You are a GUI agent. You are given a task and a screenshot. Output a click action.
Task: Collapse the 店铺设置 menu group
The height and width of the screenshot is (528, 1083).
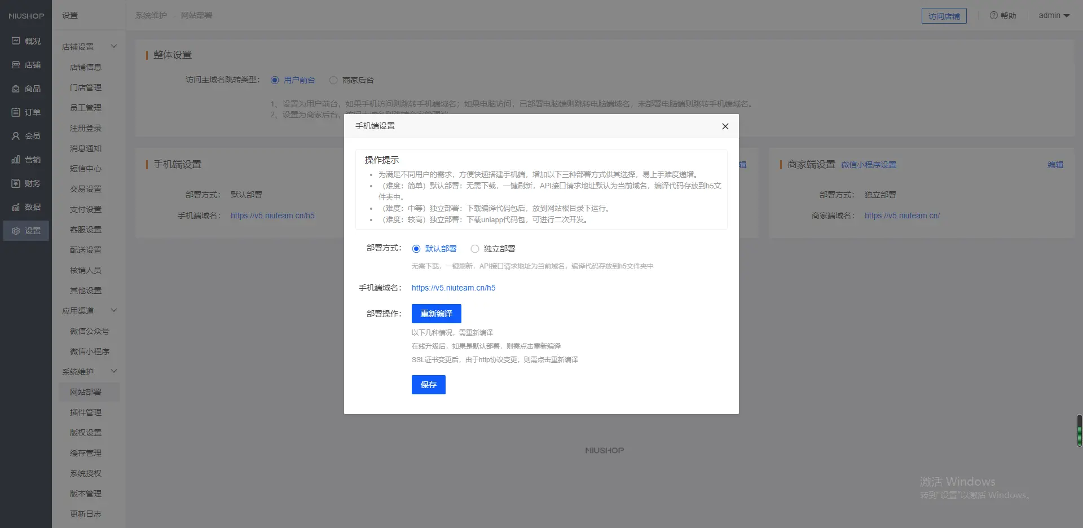pos(114,46)
